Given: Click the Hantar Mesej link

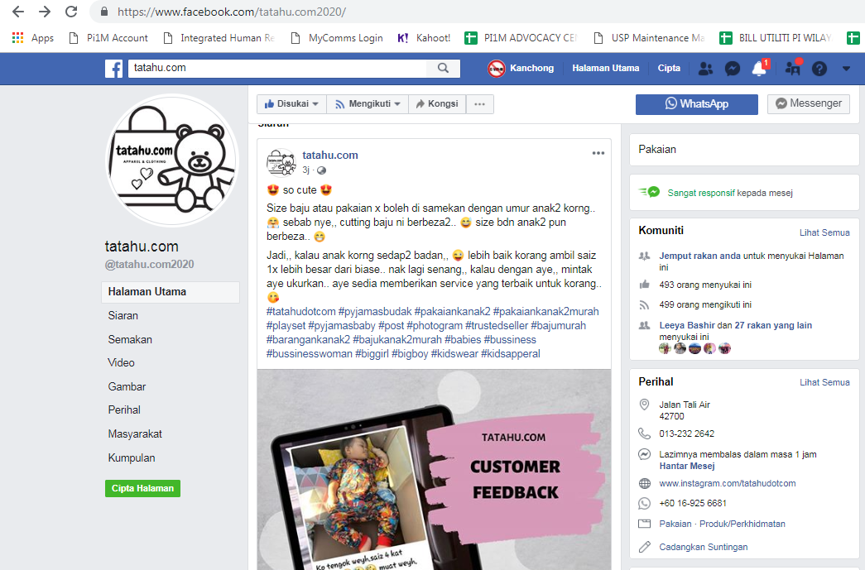Looking at the screenshot, I should coord(687,466).
